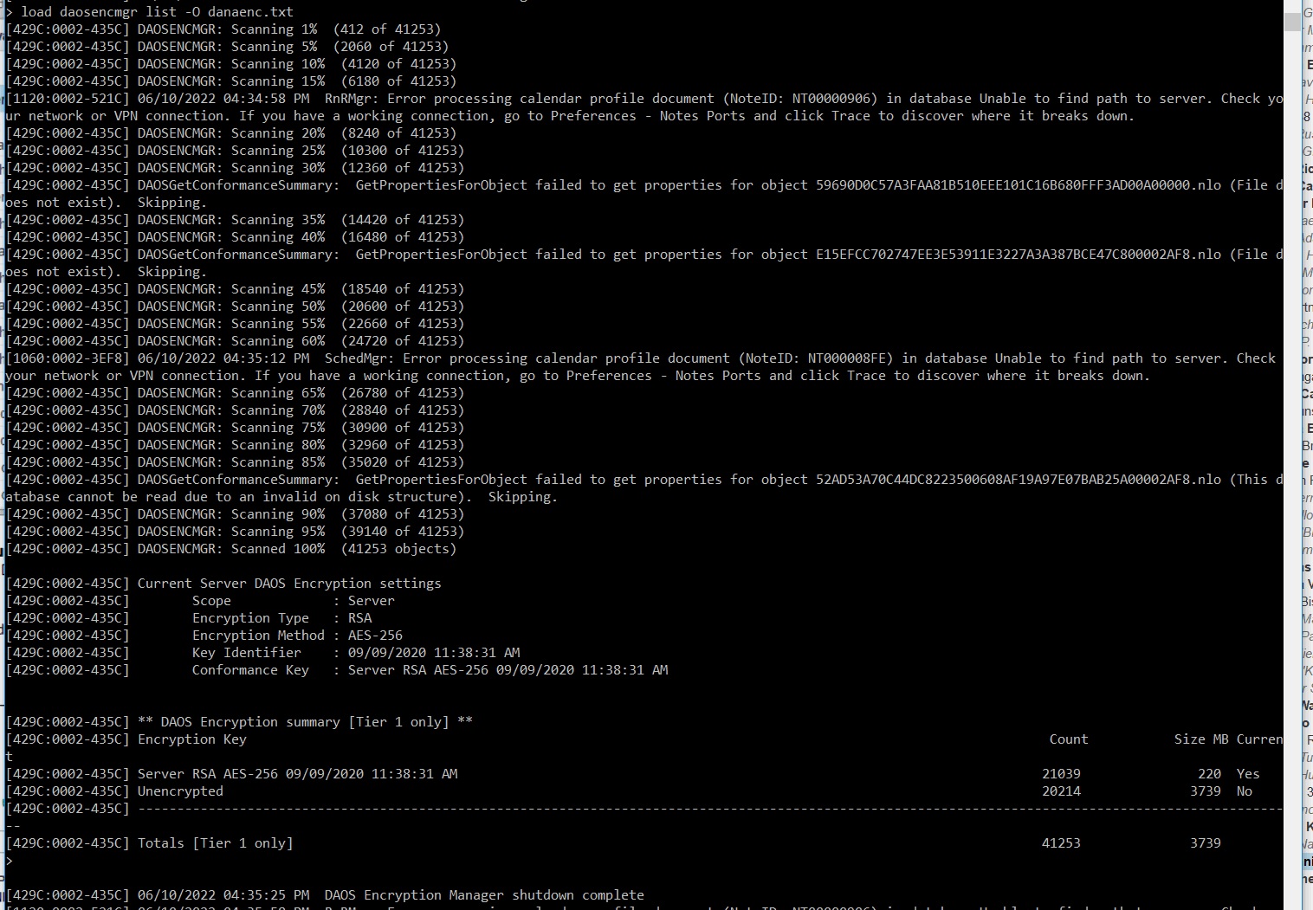
Task: Click the first GetPropertiesForObject failure message
Action: (606, 184)
